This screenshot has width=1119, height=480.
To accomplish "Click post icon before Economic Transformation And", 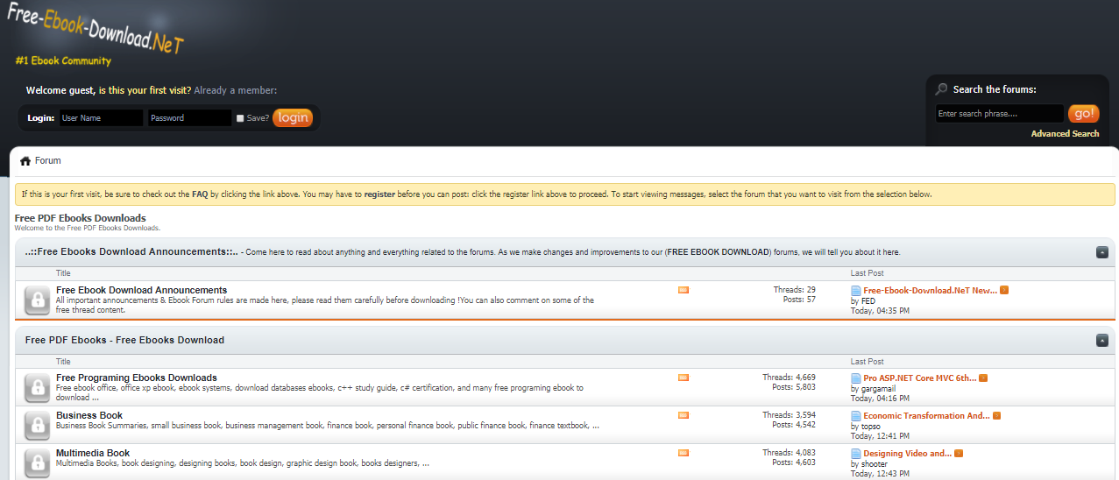I will click(x=856, y=416).
